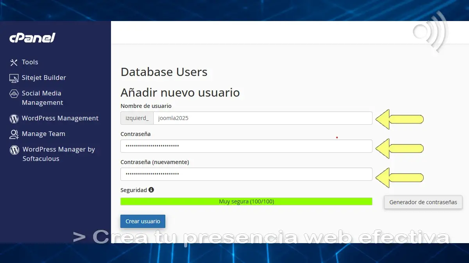Open the Sitejet Builder sidebar label
Image resolution: width=469 pixels, height=263 pixels.
click(44, 78)
